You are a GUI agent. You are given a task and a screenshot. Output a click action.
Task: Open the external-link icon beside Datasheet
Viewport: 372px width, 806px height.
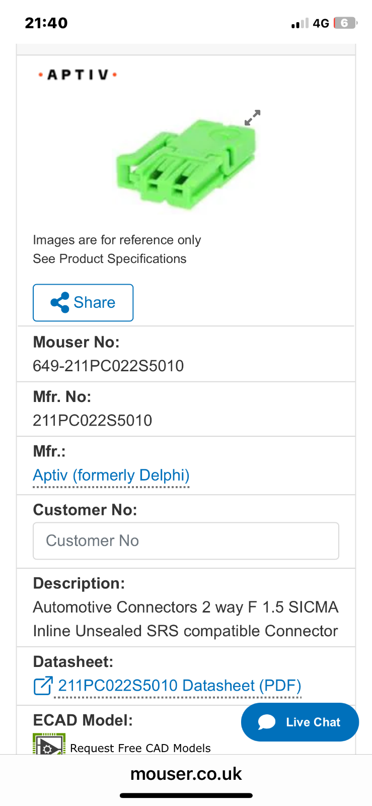43,686
